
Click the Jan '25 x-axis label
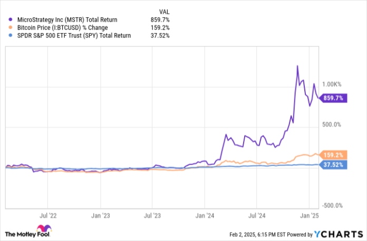click(x=310, y=216)
